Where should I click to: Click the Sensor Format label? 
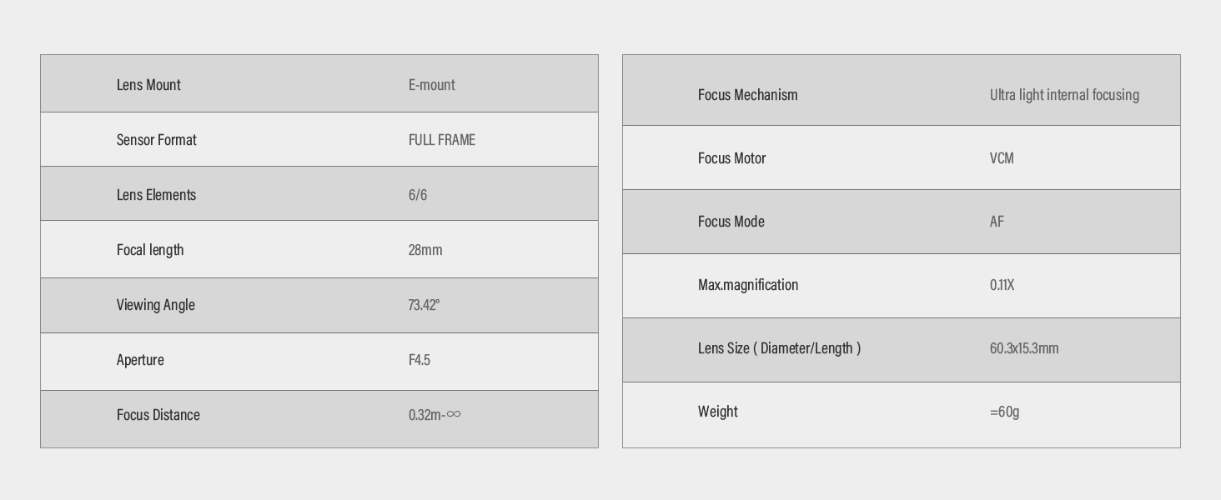coord(156,140)
